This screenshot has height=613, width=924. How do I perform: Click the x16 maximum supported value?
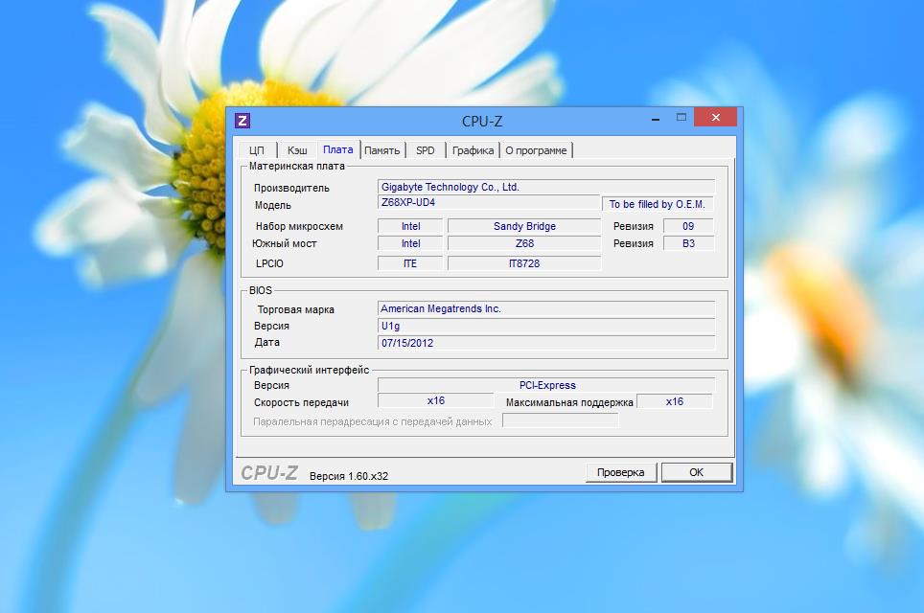[675, 401]
